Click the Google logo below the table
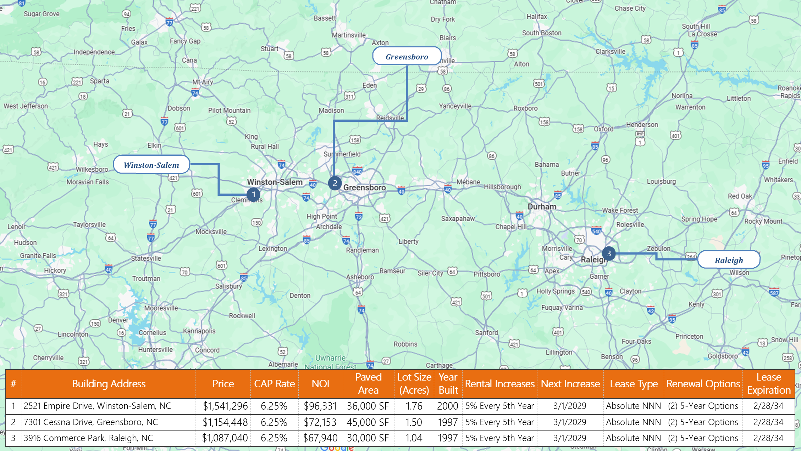The image size is (801, 451). click(x=337, y=448)
